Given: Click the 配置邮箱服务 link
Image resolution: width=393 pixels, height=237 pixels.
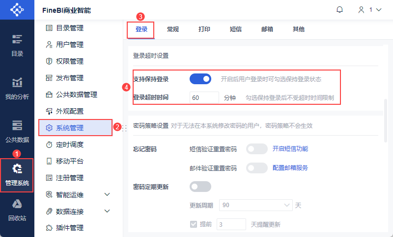Looking at the screenshot, I should tap(290, 168).
